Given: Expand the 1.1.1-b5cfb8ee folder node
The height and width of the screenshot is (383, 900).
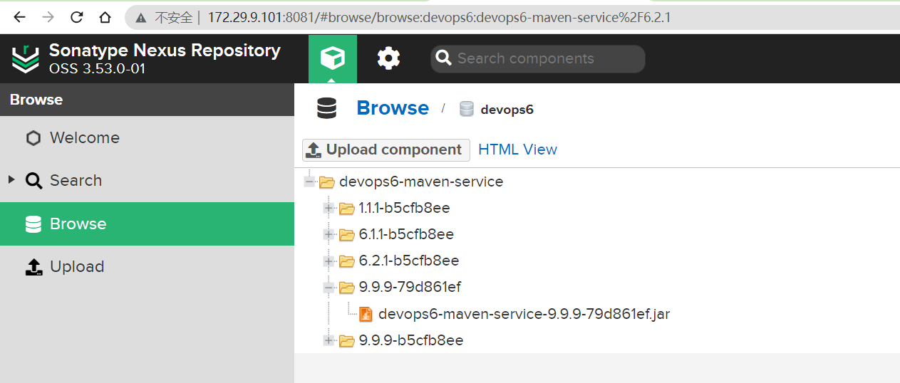Looking at the screenshot, I should (x=329, y=208).
